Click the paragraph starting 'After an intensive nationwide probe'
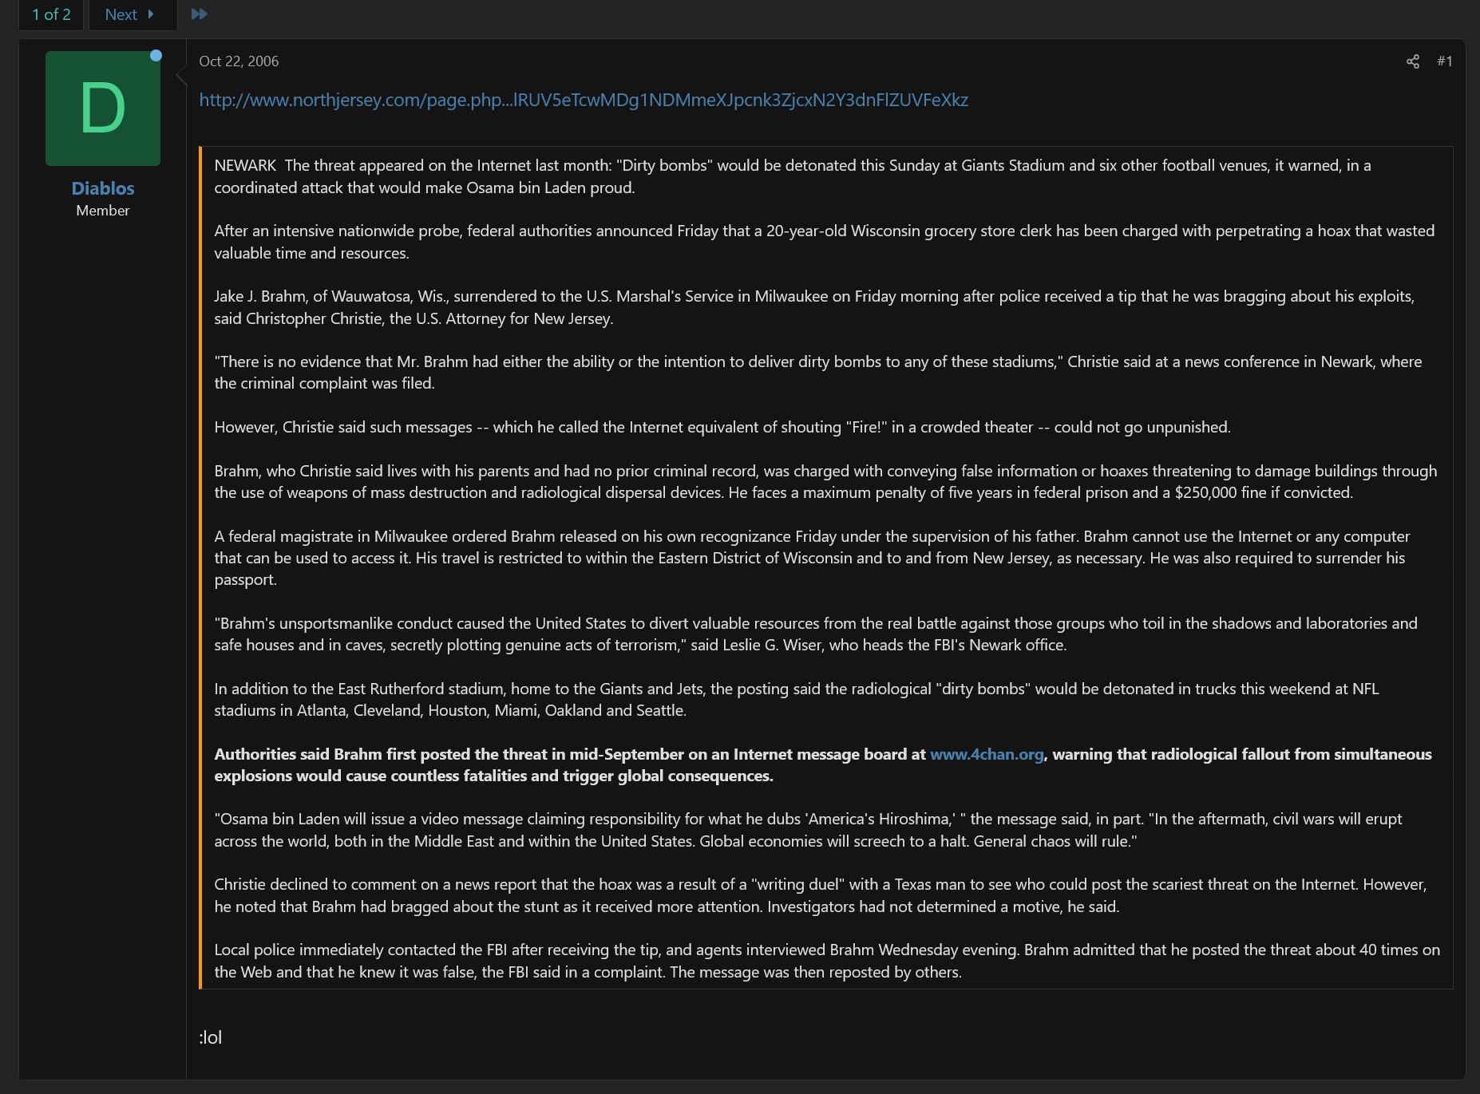1480x1094 pixels. (x=825, y=242)
